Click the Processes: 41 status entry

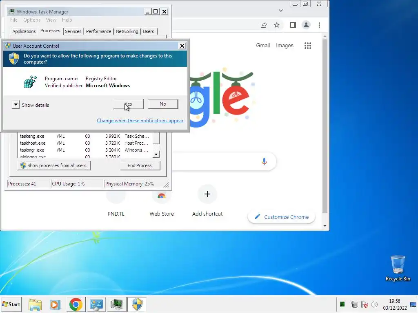pyautogui.click(x=28, y=184)
